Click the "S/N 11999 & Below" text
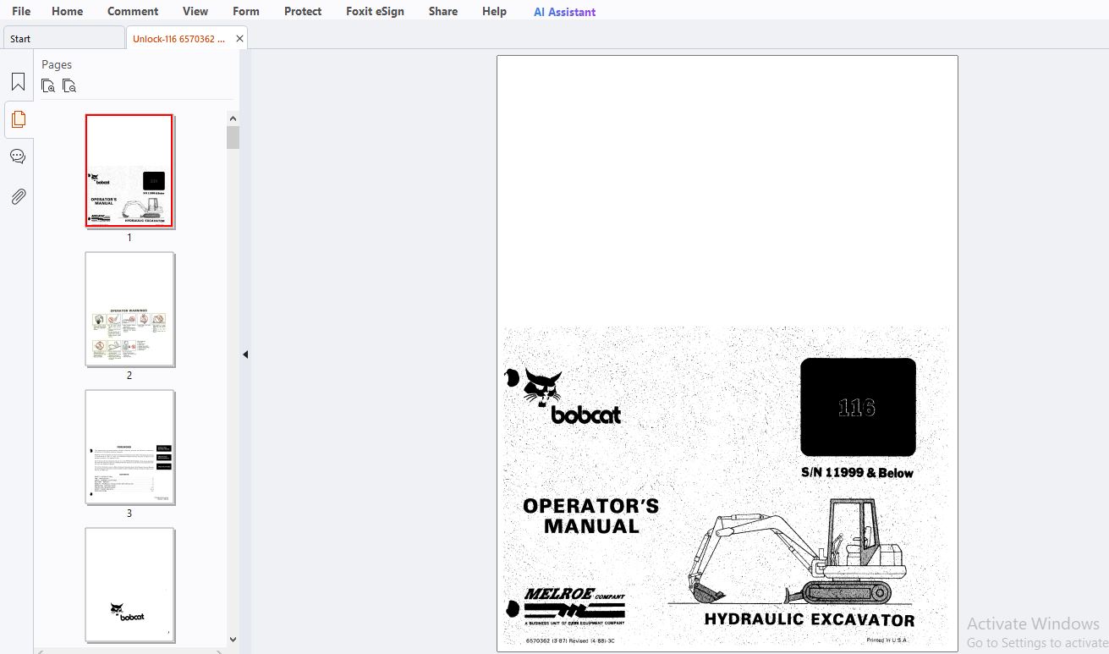Viewport: 1109px width, 654px height. click(x=857, y=473)
